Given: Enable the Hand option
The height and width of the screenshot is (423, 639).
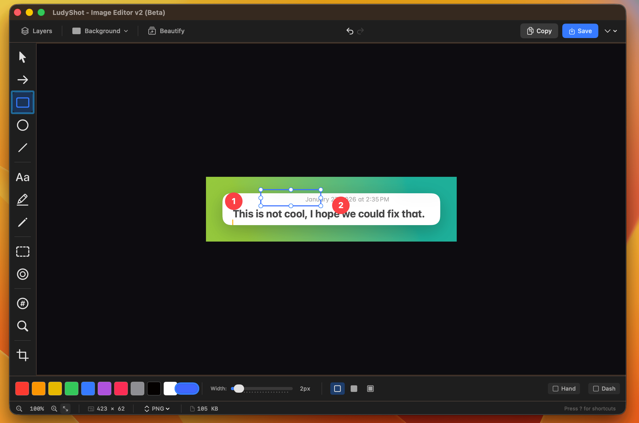Looking at the screenshot, I should pyautogui.click(x=564, y=389).
